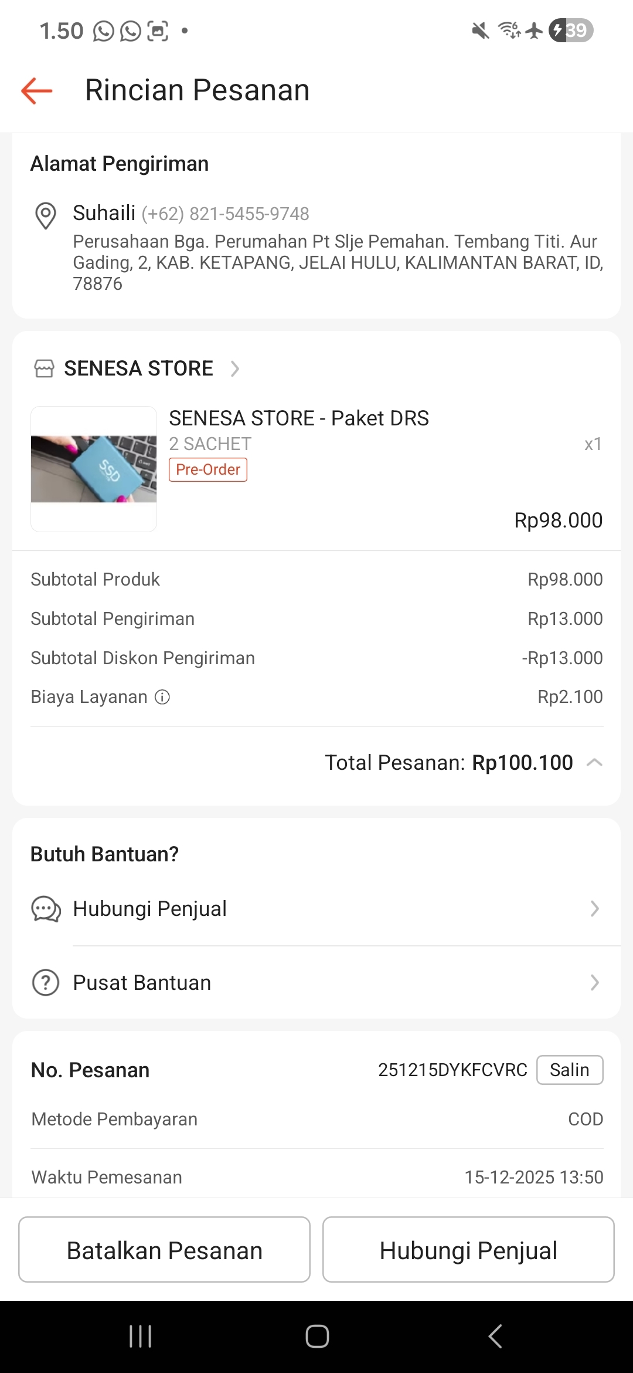This screenshot has width=633, height=1373.
Task: Tap the orange back arrow
Action: [37, 90]
